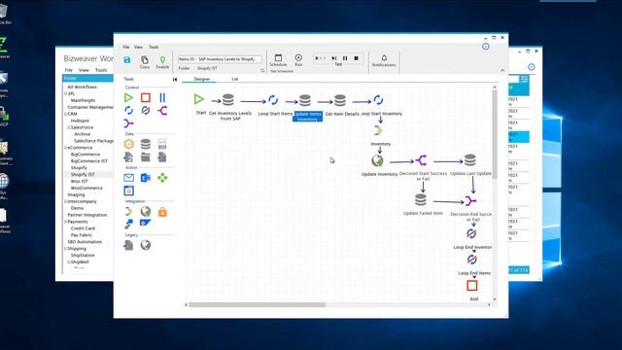622x350 pixels.
Task: Pick the blue Pause tool in the Control group
Action: (x=162, y=97)
